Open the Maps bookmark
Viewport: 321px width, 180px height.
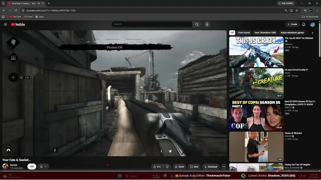pos(40,17)
